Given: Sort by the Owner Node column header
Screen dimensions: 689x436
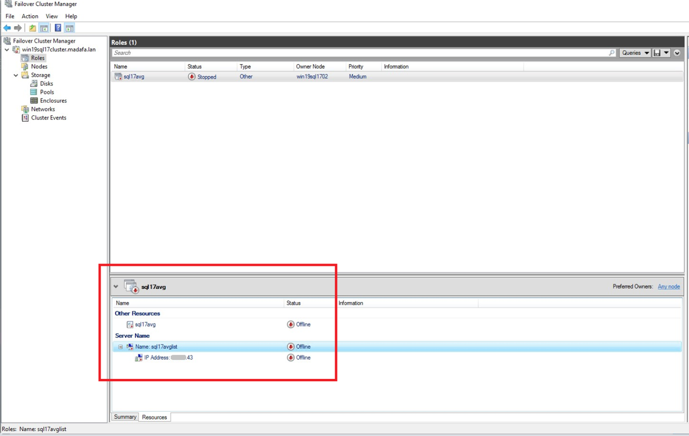Looking at the screenshot, I should click(x=319, y=67).
